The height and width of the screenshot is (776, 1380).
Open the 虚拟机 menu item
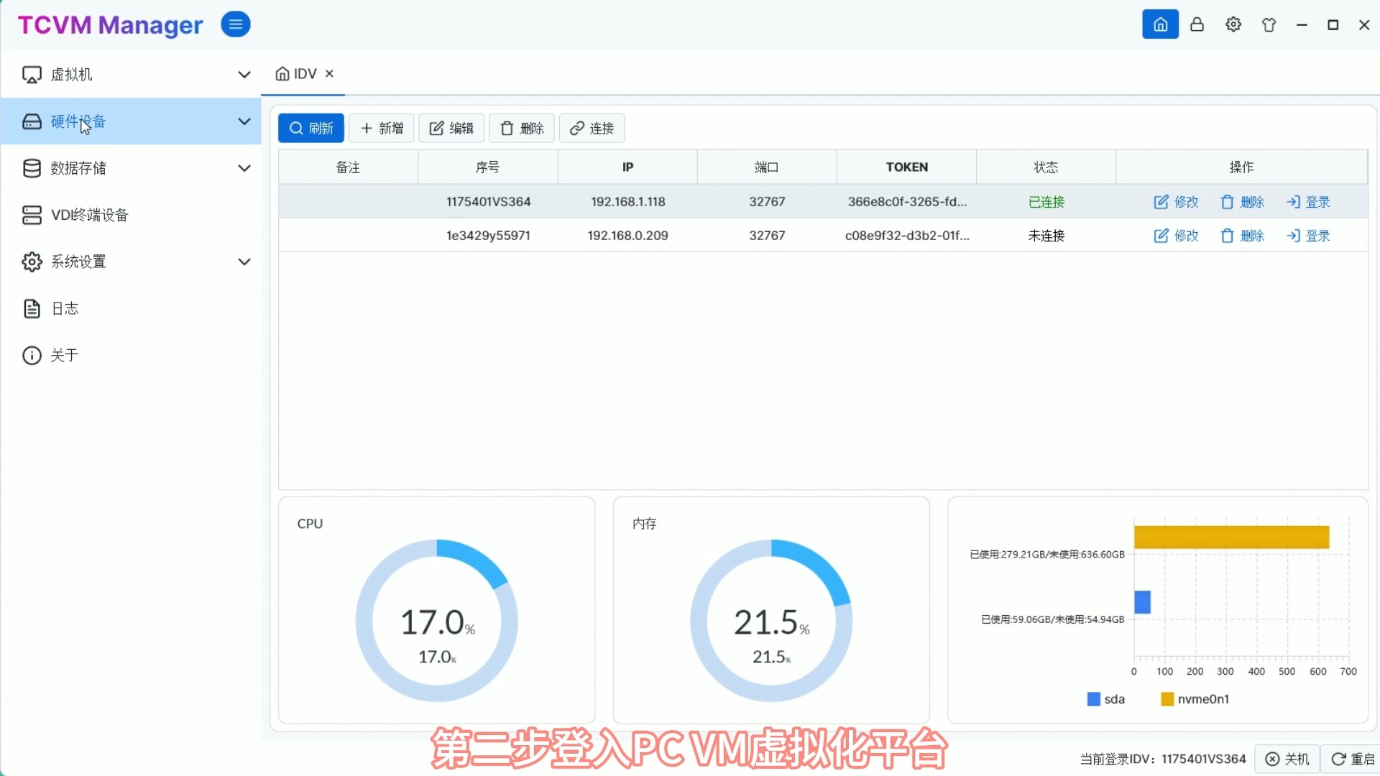(x=131, y=75)
